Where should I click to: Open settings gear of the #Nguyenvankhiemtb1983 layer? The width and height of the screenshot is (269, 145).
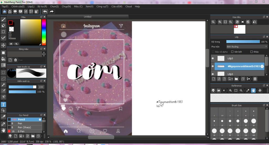(262, 66)
